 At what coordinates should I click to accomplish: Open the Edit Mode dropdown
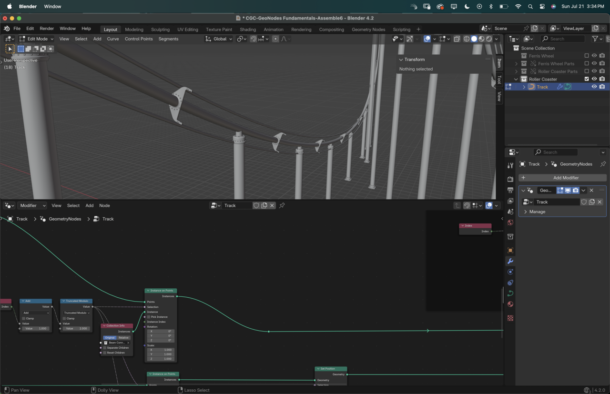click(x=37, y=39)
